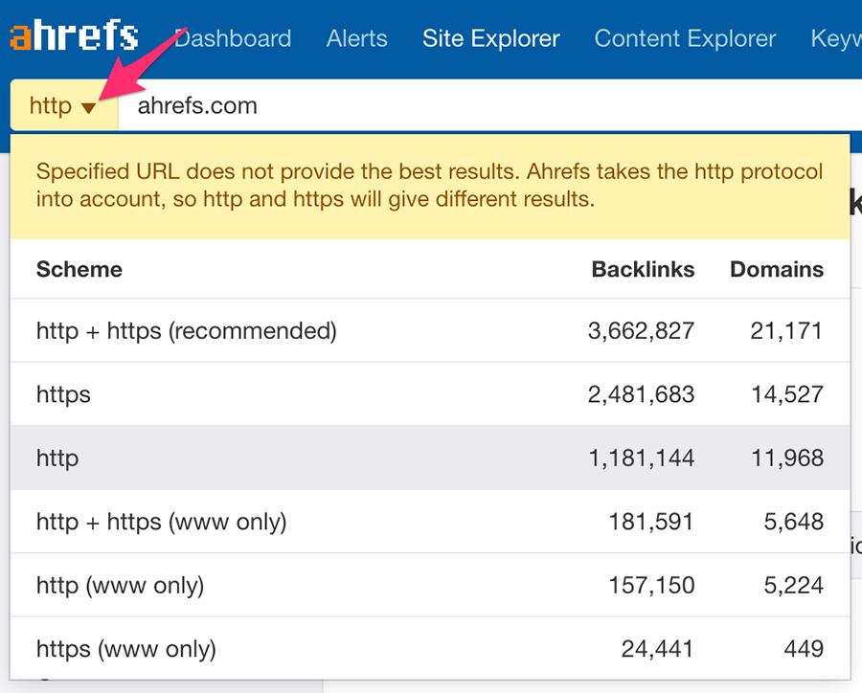Open Content Explorer in the navigation
Image resolution: width=862 pixels, height=693 pixels.
(x=685, y=39)
